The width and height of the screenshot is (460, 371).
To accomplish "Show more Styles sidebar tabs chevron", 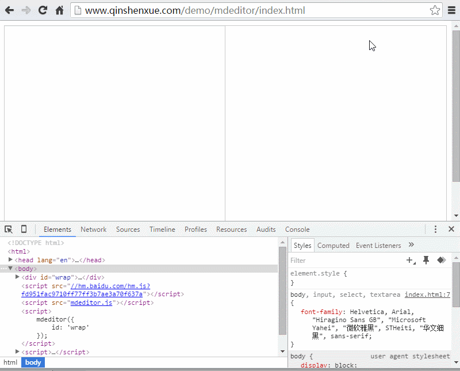I will click(x=411, y=245).
